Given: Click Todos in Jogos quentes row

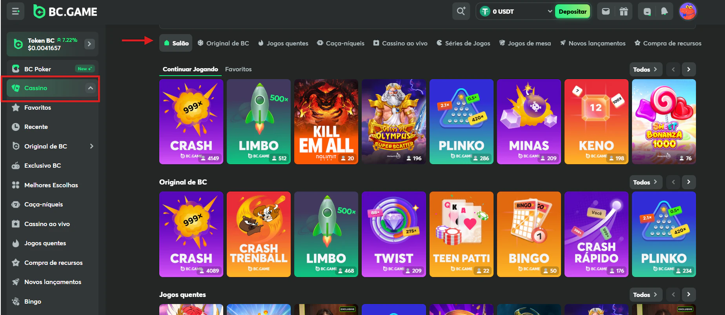Looking at the screenshot, I should [x=646, y=294].
